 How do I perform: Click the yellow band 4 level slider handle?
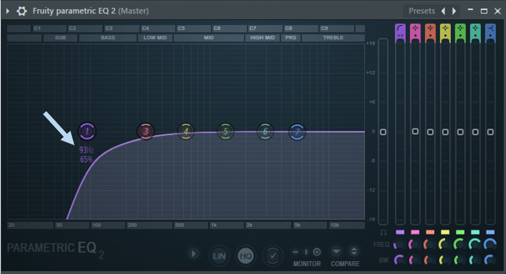446,132
